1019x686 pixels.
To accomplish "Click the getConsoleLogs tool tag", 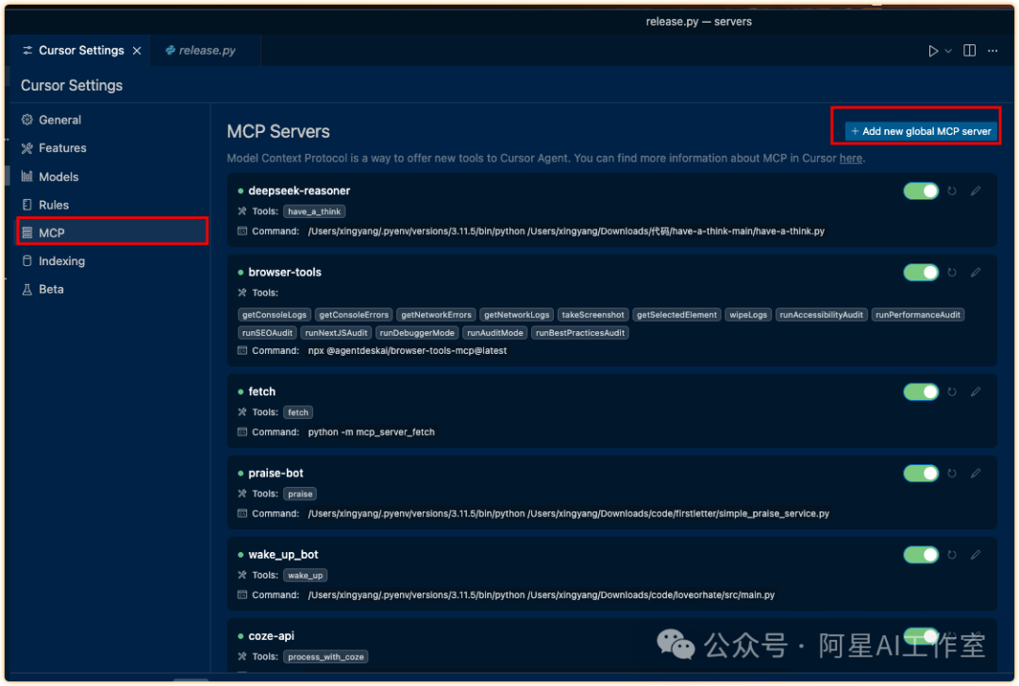I will [x=275, y=315].
